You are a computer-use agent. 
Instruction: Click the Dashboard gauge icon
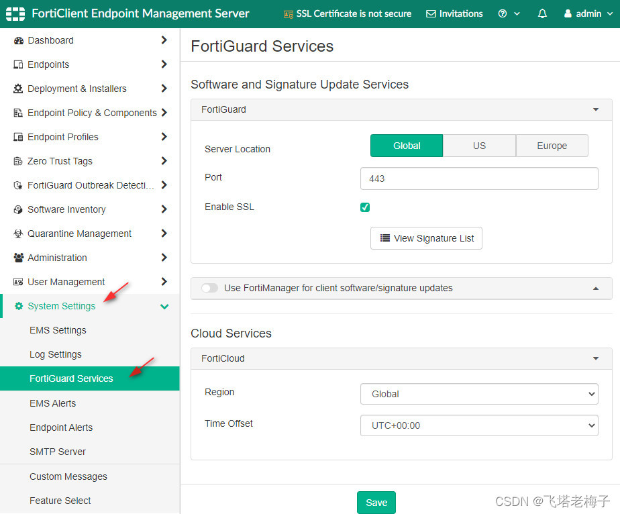pos(19,40)
